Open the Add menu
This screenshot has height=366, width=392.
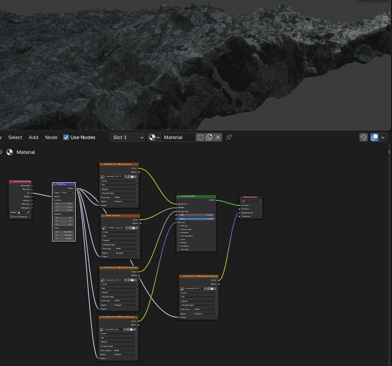click(x=34, y=137)
